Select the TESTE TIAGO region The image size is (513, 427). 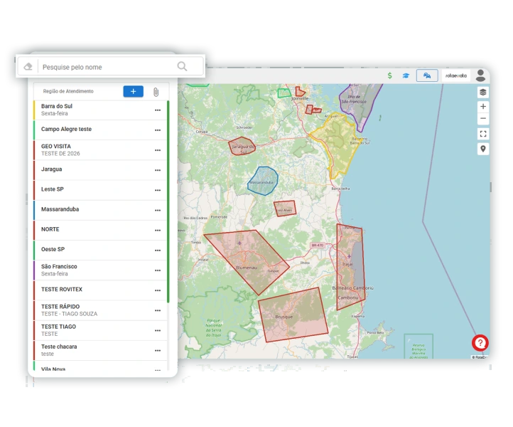[99, 330]
